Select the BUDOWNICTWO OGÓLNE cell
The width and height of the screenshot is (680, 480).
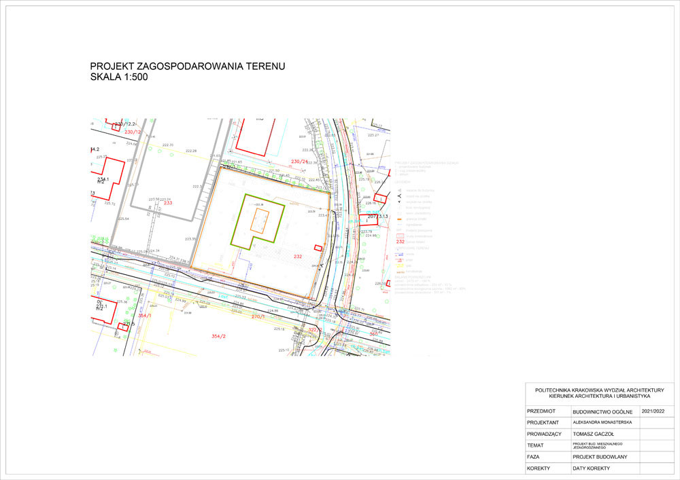click(x=602, y=411)
